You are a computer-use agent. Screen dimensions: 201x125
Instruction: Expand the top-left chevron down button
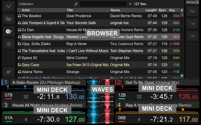[x=9, y=6]
